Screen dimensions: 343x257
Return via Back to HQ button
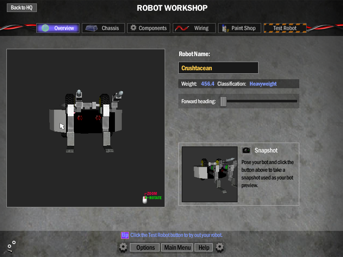21,8
